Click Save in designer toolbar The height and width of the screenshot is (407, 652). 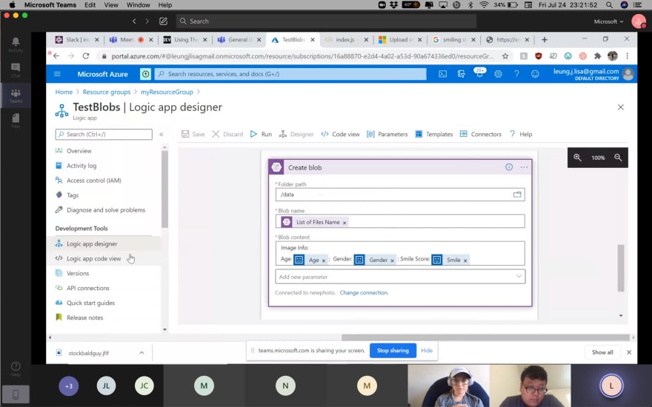point(193,134)
